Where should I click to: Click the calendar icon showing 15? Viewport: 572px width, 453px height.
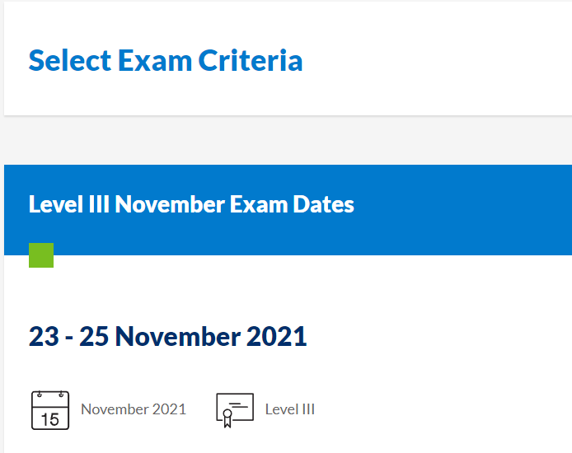pos(49,409)
